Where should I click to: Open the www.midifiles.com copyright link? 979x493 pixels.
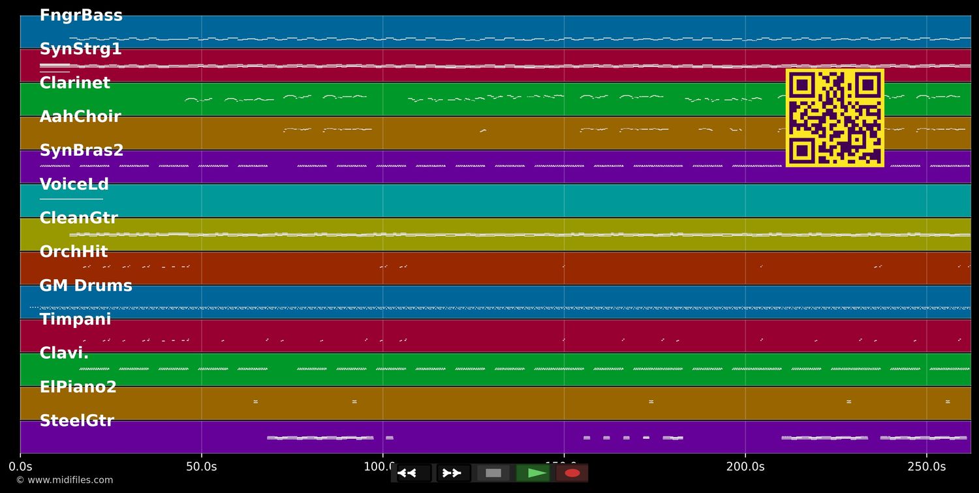point(65,480)
